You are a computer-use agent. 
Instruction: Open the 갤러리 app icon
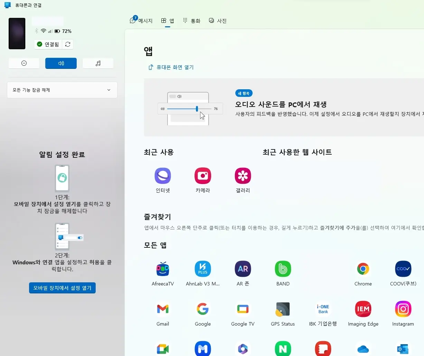243,175
